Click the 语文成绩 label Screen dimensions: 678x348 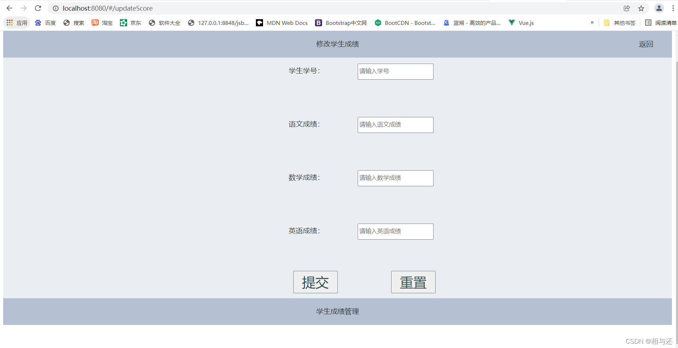pos(304,124)
